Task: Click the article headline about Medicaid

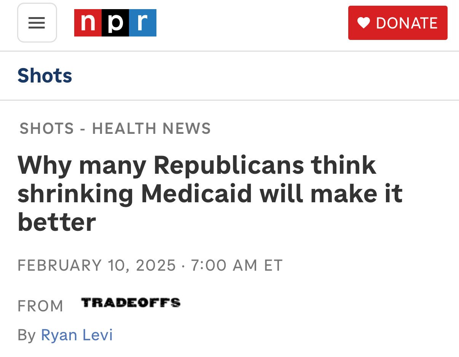Action: (x=210, y=194)
